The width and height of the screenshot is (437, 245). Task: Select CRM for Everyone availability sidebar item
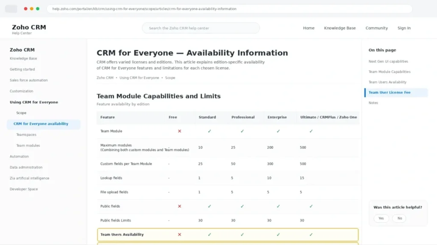[x=44, y=124]
